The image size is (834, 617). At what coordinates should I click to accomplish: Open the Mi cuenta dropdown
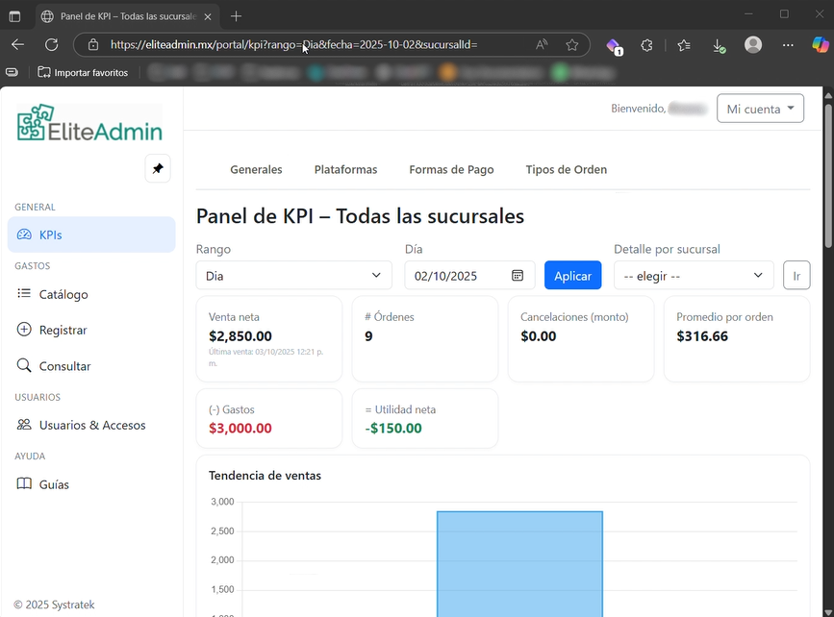point(760,109)
